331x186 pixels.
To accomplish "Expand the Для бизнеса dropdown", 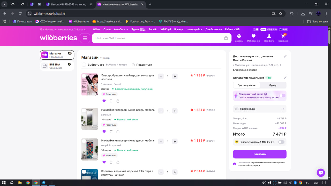I will [214, 29].
